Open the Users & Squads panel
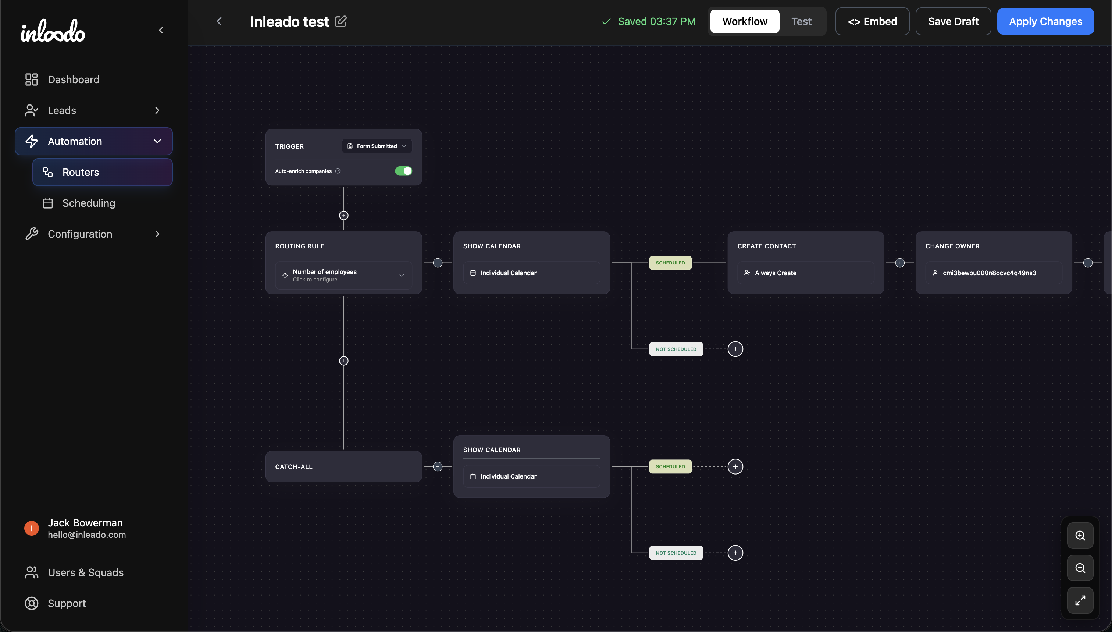The width and height of the screenshot is (1112, 632). [85, 572]
